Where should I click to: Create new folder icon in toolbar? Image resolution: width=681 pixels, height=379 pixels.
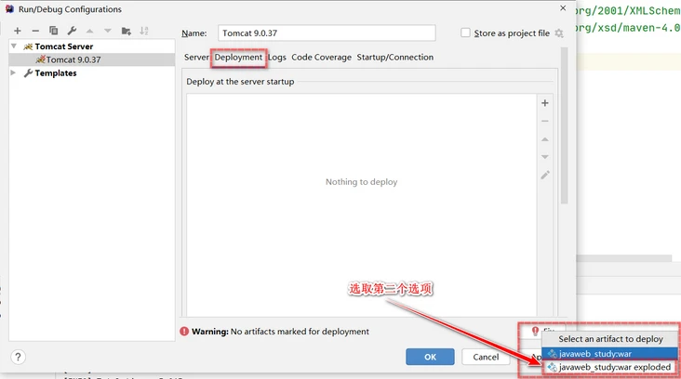coord(126,31)
